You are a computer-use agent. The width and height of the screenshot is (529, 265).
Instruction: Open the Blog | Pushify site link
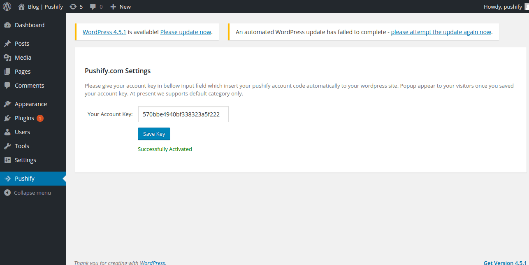point(45,7)
